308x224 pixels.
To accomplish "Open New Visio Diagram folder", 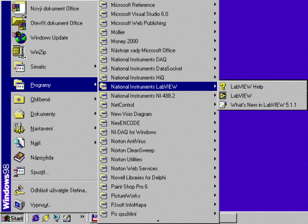I will pyautogui.click(x=158, y=114).
